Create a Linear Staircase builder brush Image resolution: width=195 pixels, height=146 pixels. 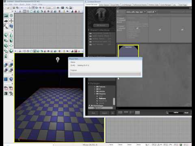coord(6,46)
